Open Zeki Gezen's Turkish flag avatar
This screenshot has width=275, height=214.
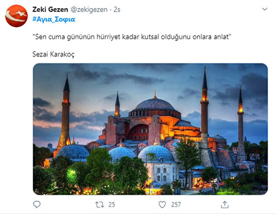(16, 16)
